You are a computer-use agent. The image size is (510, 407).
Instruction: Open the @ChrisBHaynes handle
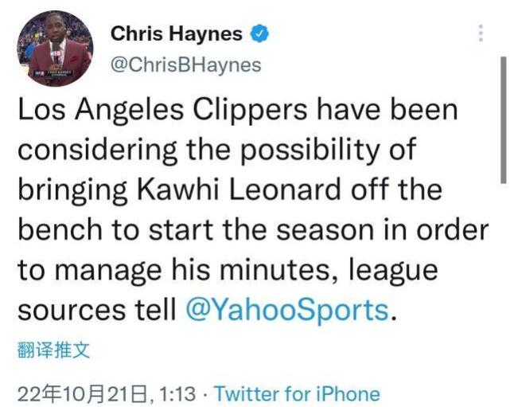click(186, 65)
